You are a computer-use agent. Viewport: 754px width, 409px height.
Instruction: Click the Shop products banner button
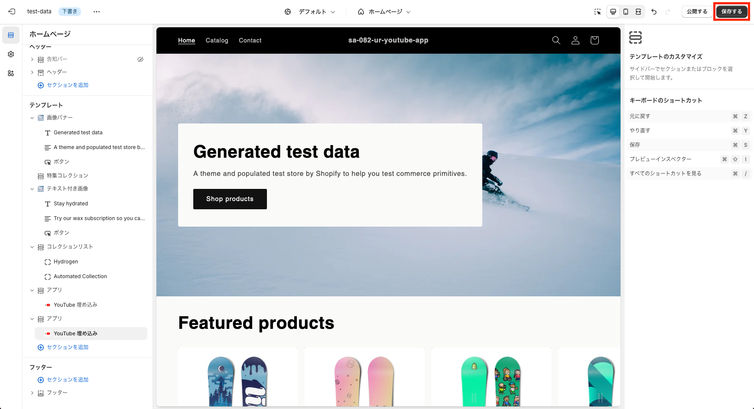click(230, 199)
